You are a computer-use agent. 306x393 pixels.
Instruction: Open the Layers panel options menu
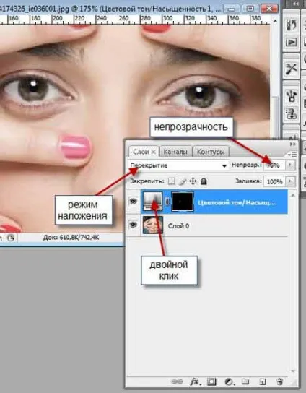pyautogui.click(x=292, y=154)
